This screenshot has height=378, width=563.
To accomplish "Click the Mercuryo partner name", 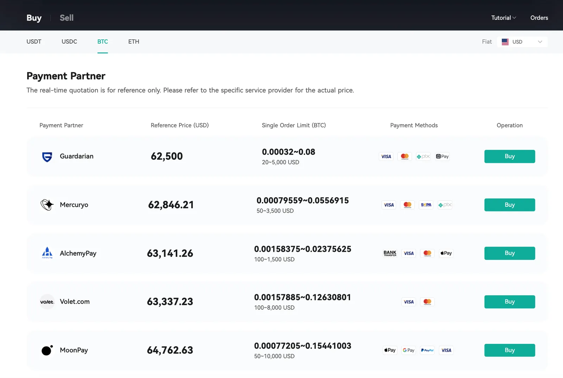I will (74, 205).
